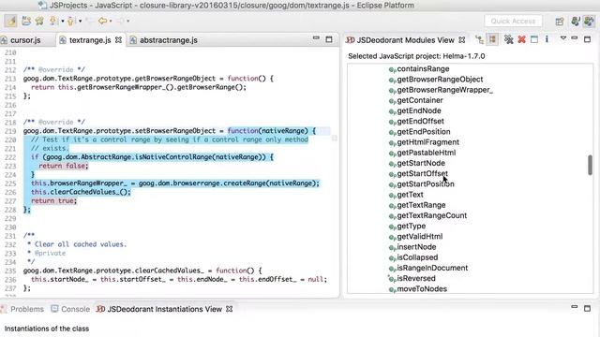Open the Previous Annotation dropdown arrow
The image size is (600, 337).
click(80, 21)
